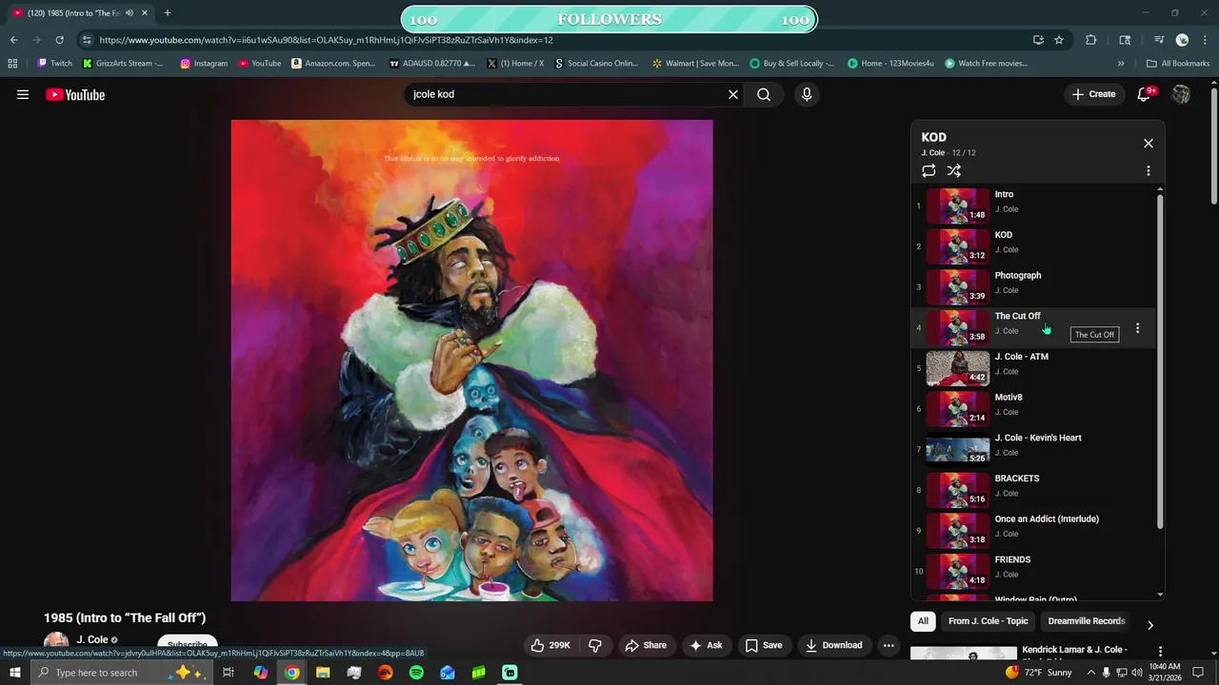
Task: Open more video actions ellipsis menu
Action: 889,645
